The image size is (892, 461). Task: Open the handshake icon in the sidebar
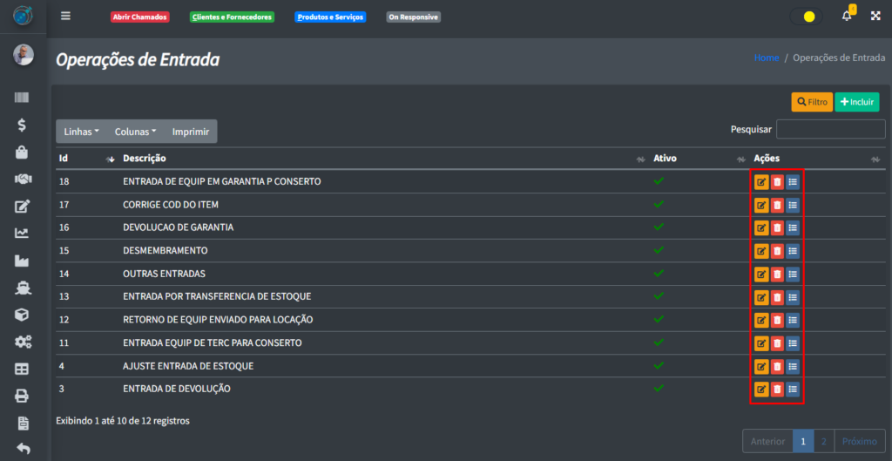click(23, 179)
